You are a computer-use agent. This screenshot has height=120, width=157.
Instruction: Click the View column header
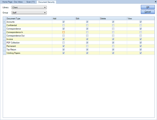click(141, 19)
